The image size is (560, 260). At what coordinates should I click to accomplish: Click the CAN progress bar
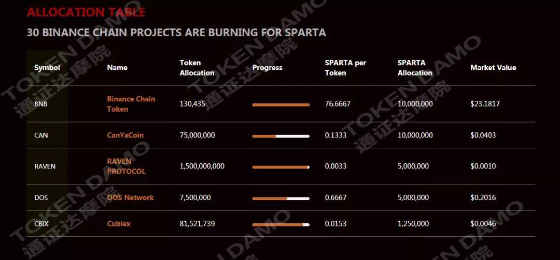[x=281, y=136]
